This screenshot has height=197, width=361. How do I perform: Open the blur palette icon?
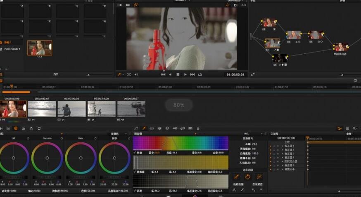[x=167, y=128]
